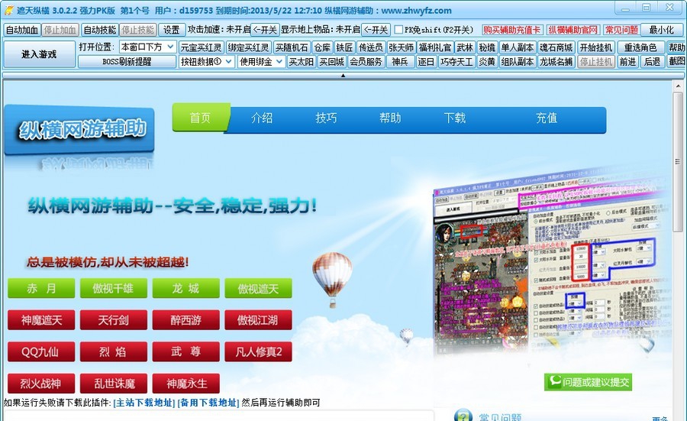
Task: Click 传送员 teleporter button
Action: click(x=371, y=47)
